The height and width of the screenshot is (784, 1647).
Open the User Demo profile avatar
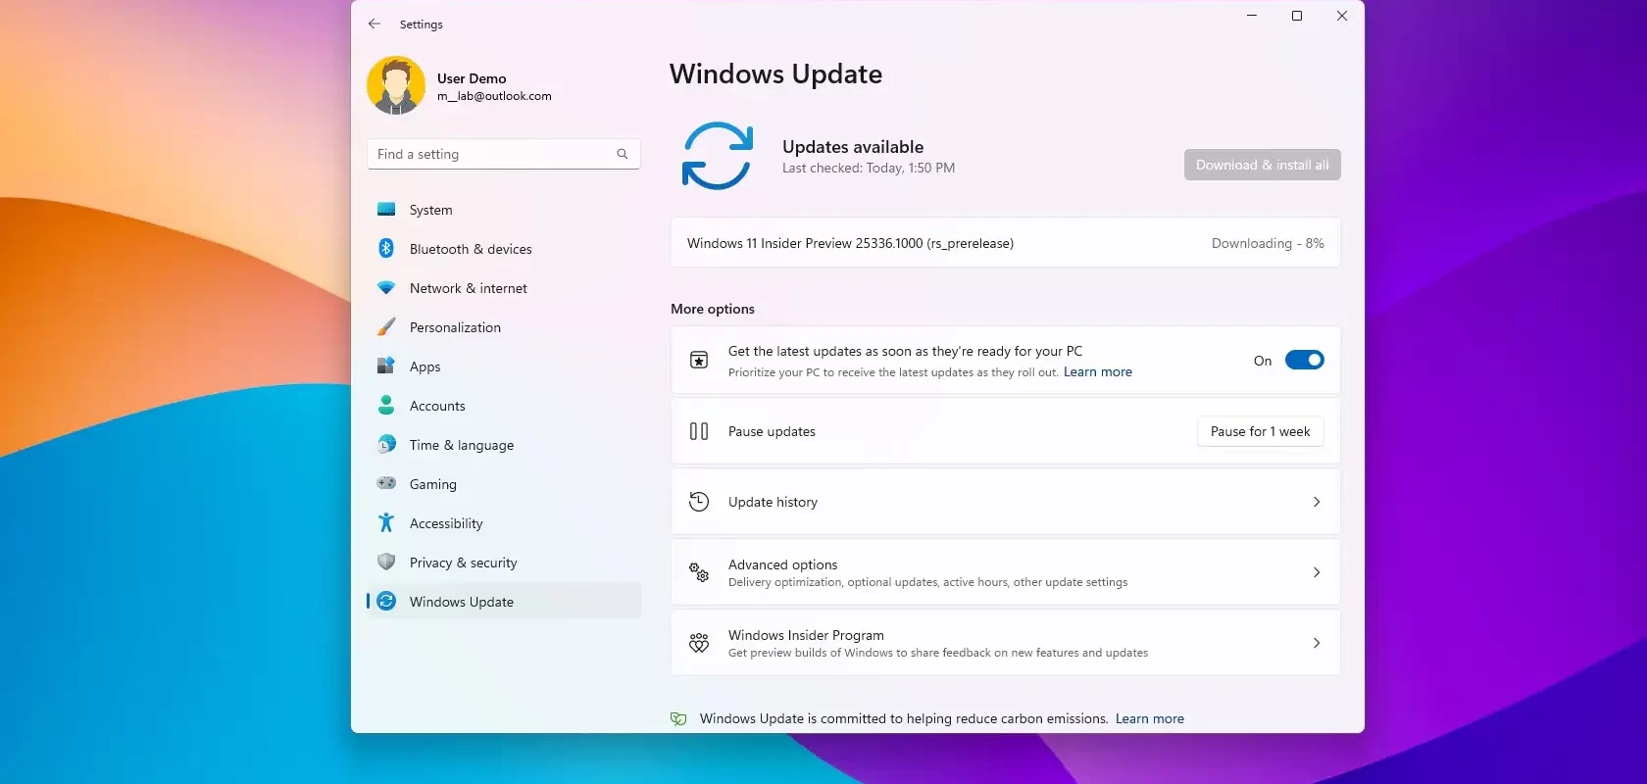pos(396,85)
